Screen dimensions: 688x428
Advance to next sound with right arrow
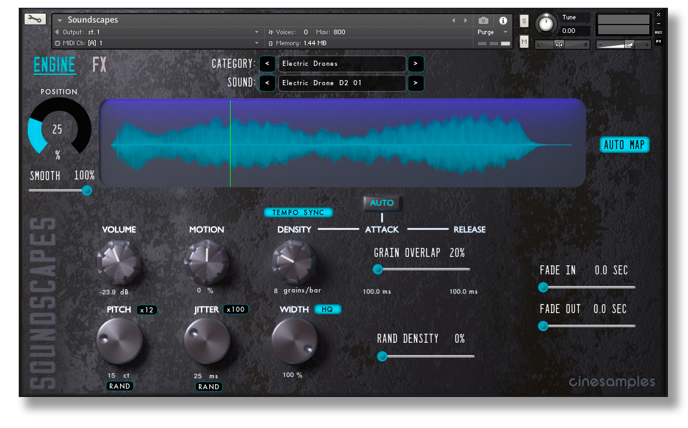click(x=415, y=83)
